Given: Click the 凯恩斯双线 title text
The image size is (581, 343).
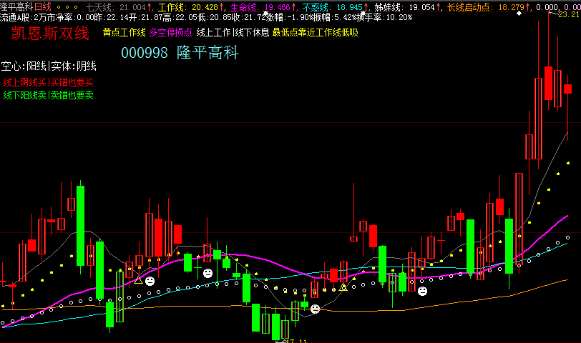Looking at the screenshot, I should pos(50,33).
